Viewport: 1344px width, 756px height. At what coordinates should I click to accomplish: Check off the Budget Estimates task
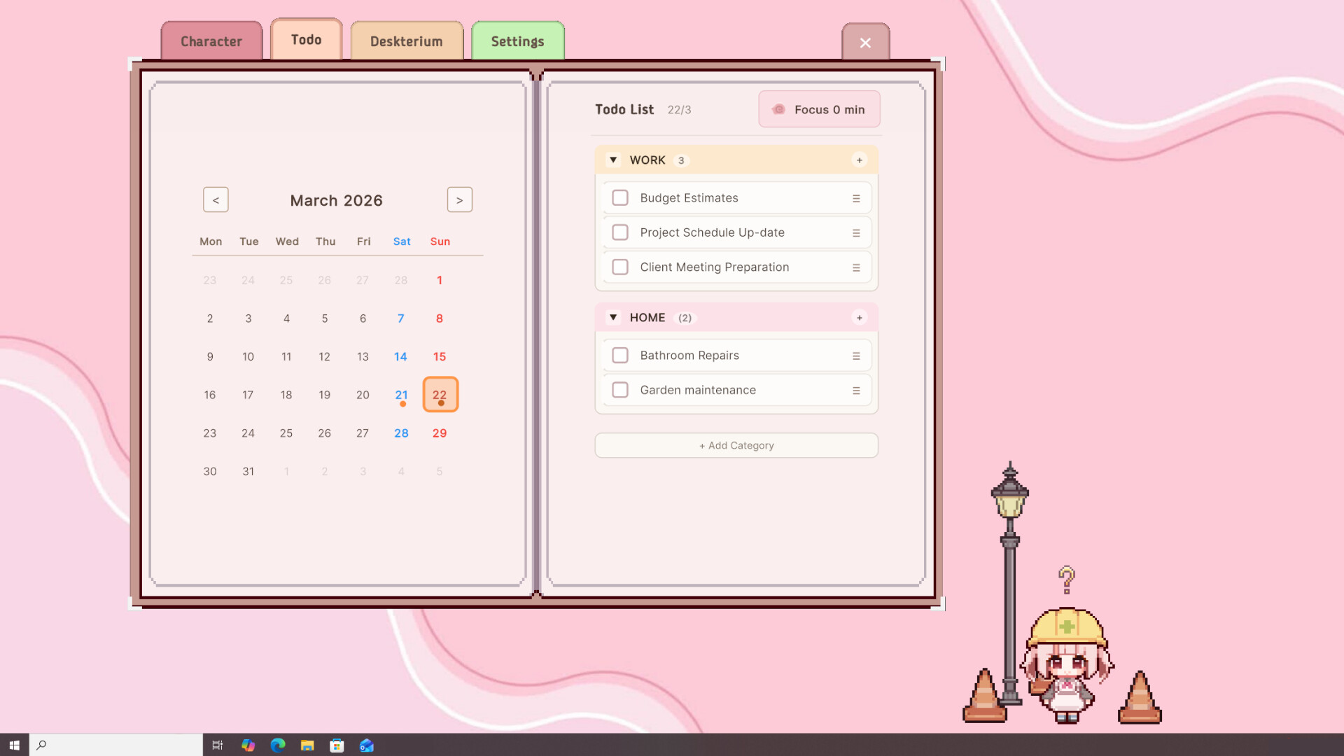pyautogui.click(x=620, y=198)
